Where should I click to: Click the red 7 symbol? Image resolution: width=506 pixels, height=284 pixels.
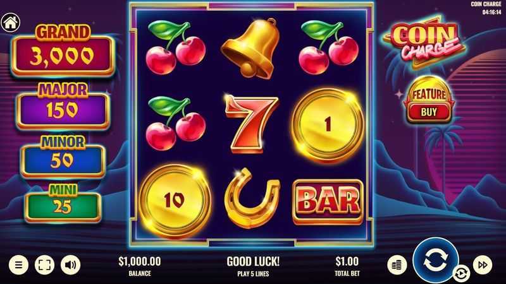(251, 124)
